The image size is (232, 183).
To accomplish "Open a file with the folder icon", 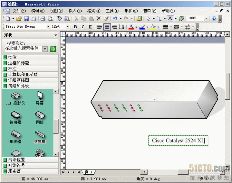I will click(x=19, y=19).
